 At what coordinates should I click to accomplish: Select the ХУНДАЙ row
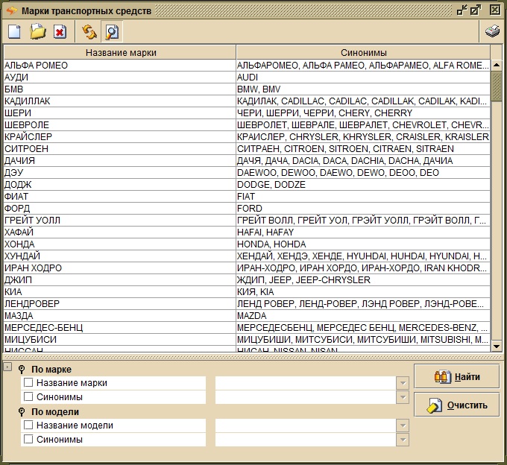(x=247, y=256)
